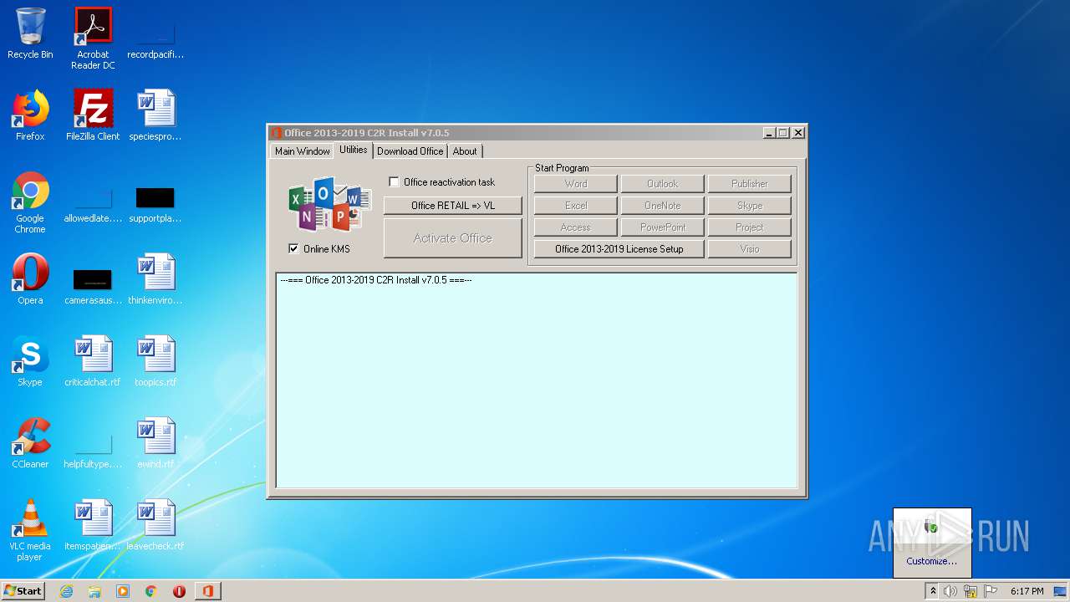
Task: Launch Skype from the desktop
Action: pos(30,361)
